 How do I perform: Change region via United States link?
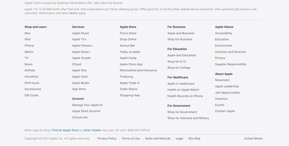(x=253, y=139)
